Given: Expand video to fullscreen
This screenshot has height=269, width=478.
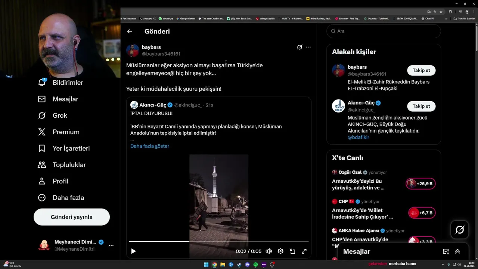Looking at the screenshot, I should (x=304, y=251).
